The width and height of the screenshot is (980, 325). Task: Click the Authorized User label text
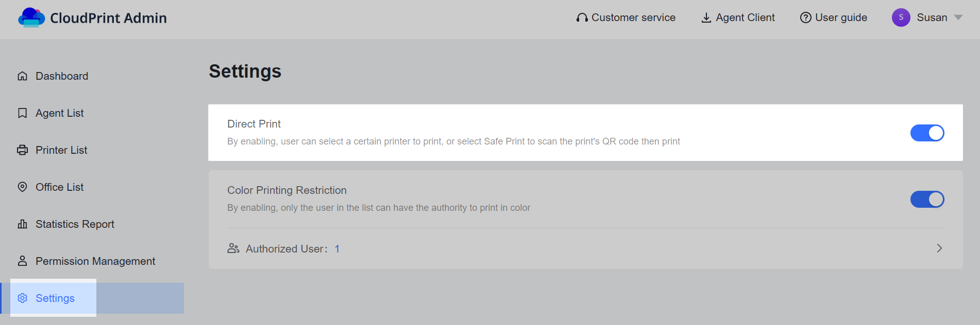pyautogui.click(x=286, y=249)
